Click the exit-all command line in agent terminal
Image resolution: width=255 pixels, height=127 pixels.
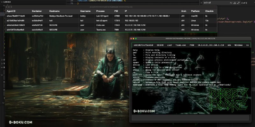click(167, 75)
